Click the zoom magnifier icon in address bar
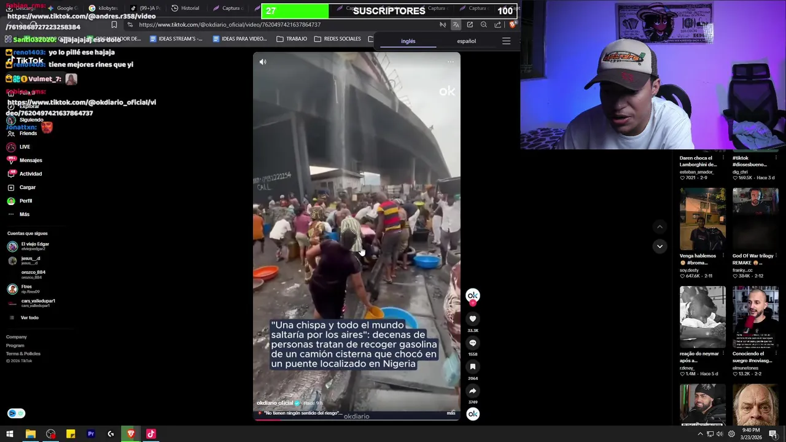This screenshot has height=442, width=786. click(483, 25)
